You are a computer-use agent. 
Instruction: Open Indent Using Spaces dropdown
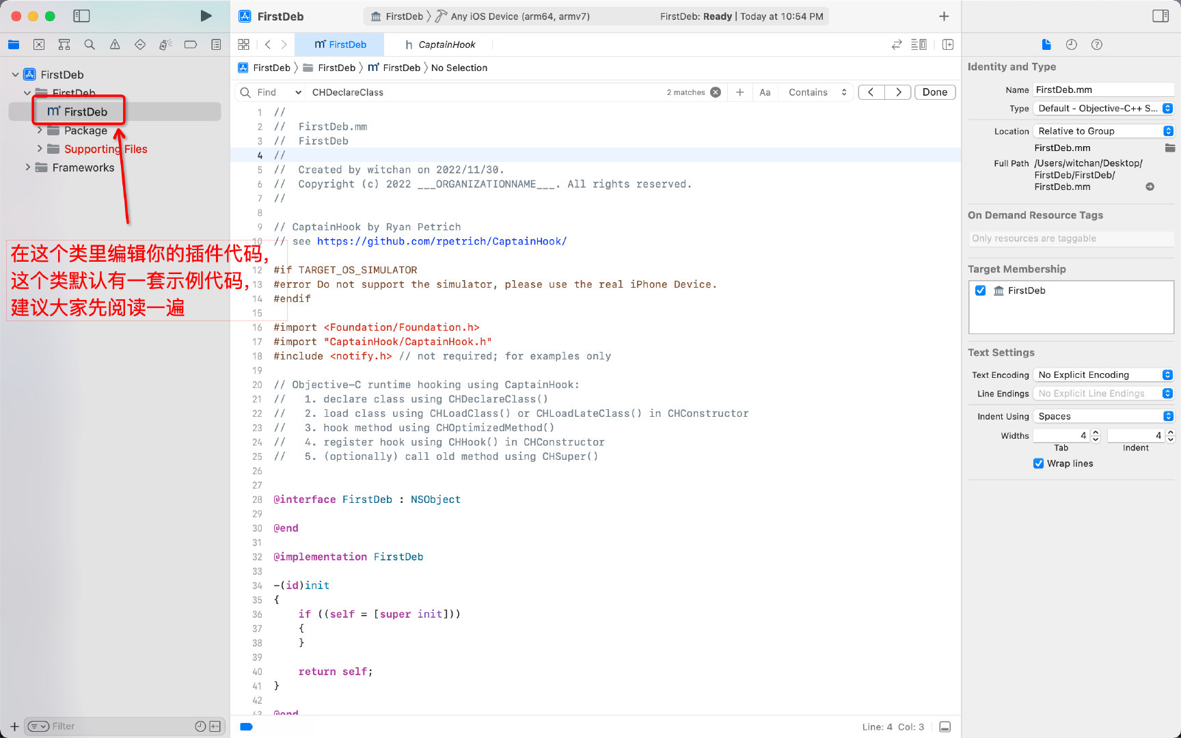coord(1104,416)
